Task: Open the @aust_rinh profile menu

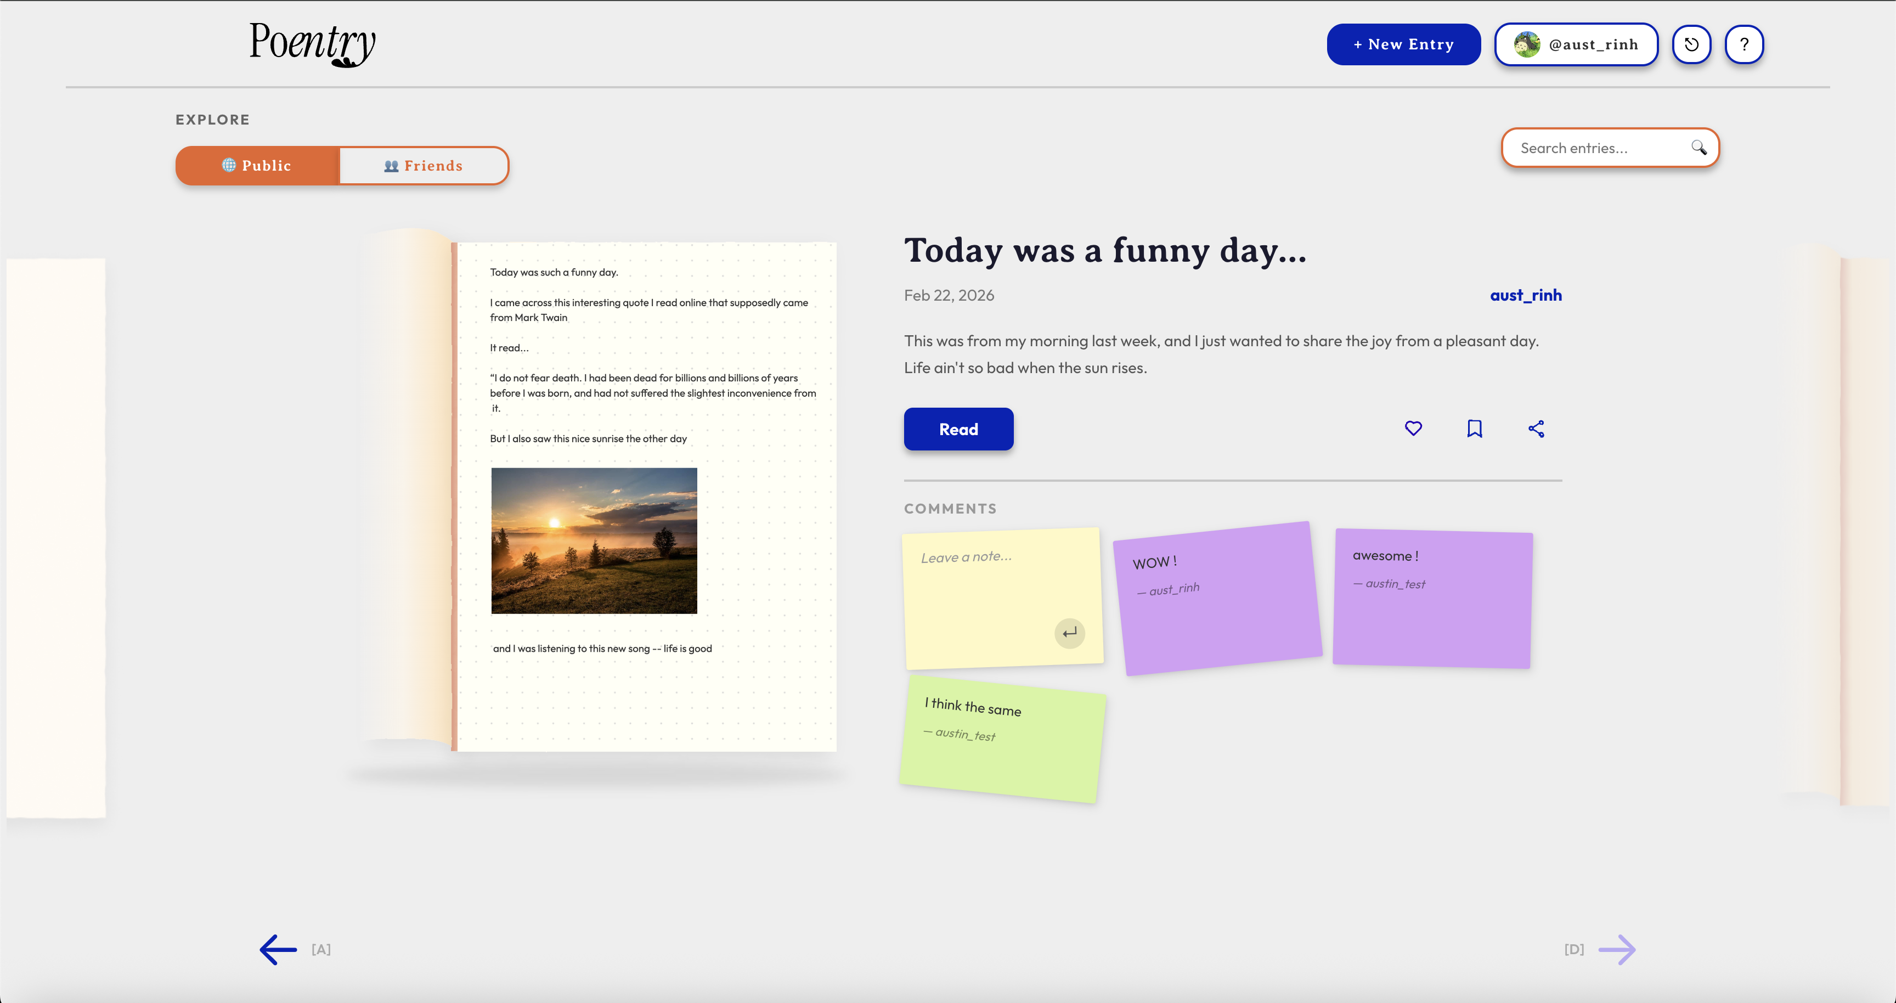Action: [1575, 45]
